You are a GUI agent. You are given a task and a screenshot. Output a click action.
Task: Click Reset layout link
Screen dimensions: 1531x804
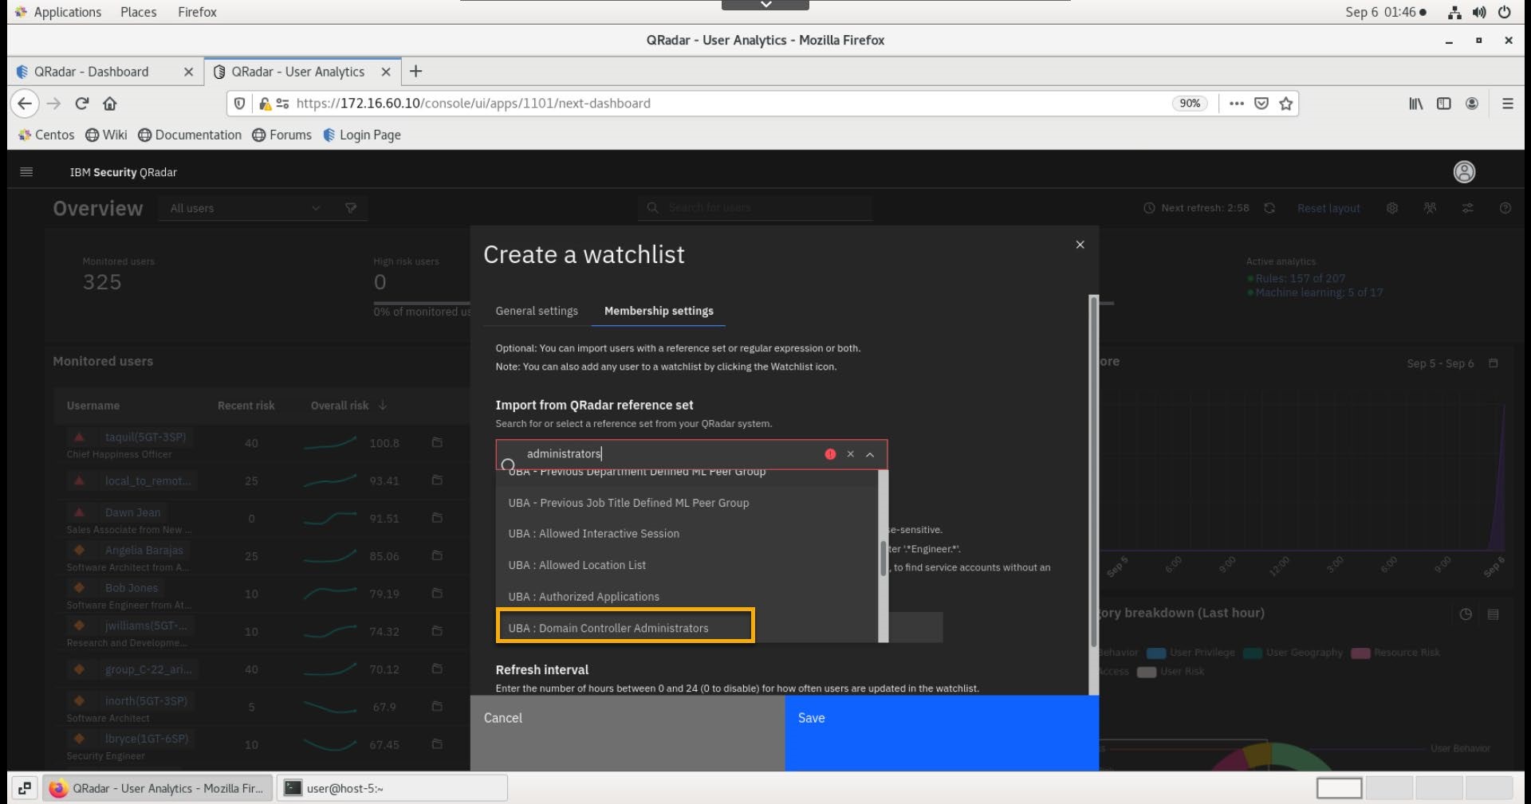pos(1328,209)
